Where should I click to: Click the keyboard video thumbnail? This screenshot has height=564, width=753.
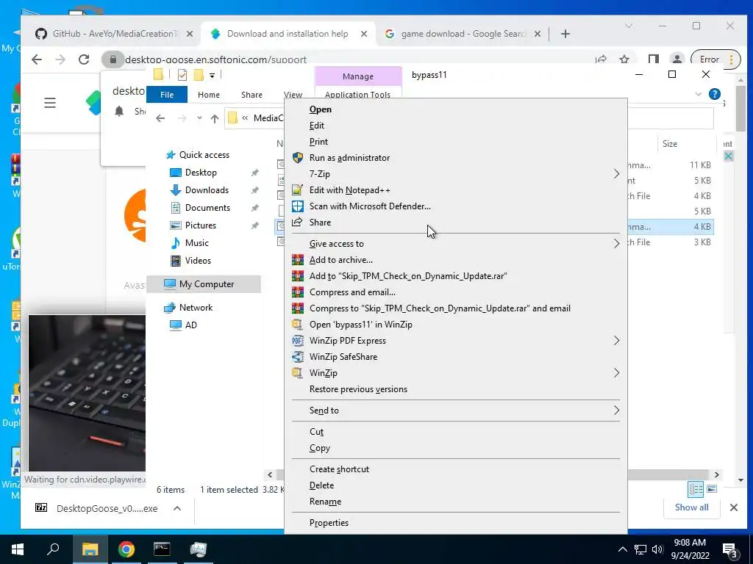coord(87,394)
